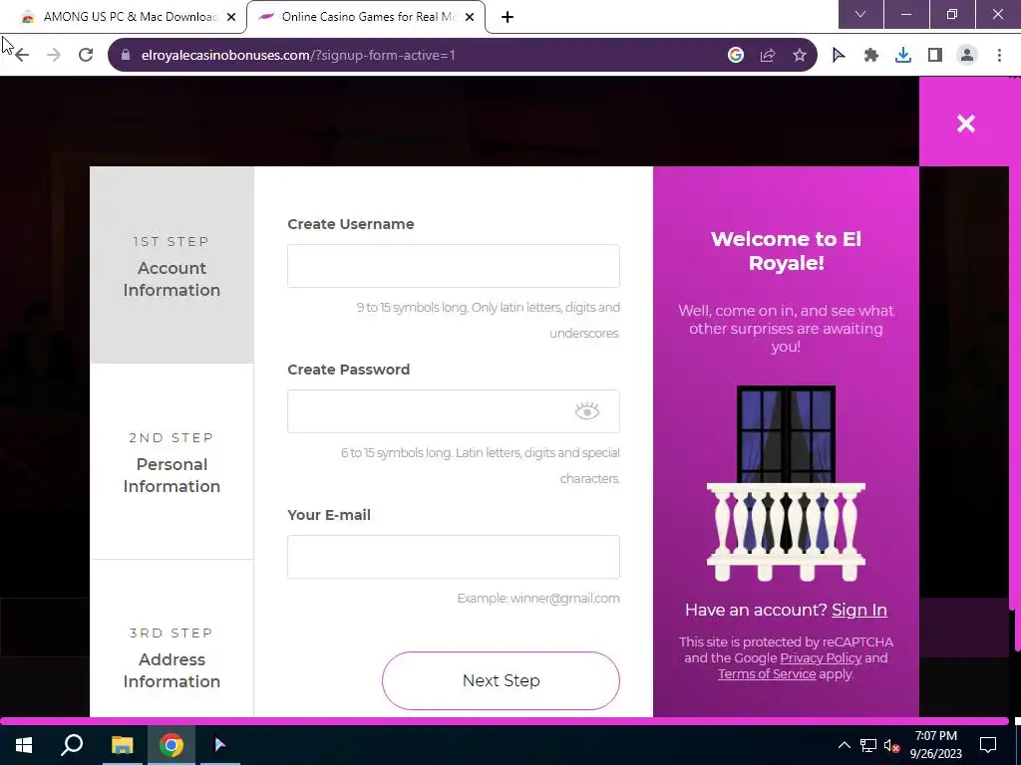Open the Google icon in address bar
The image size is (1021, 765).
point(736,56)
